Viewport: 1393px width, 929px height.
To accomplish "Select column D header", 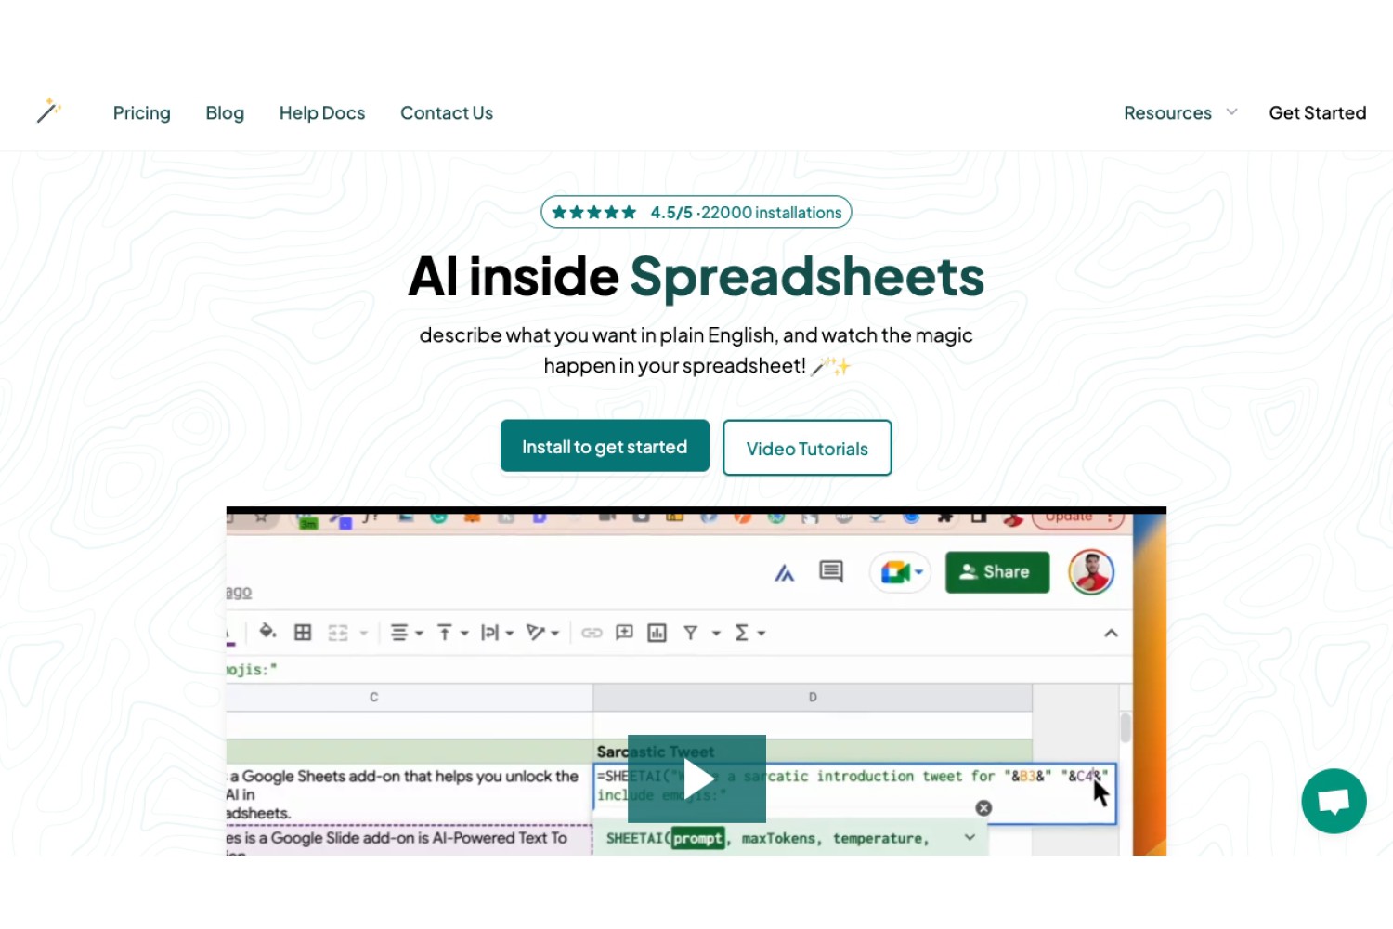I will pos(813,697).
